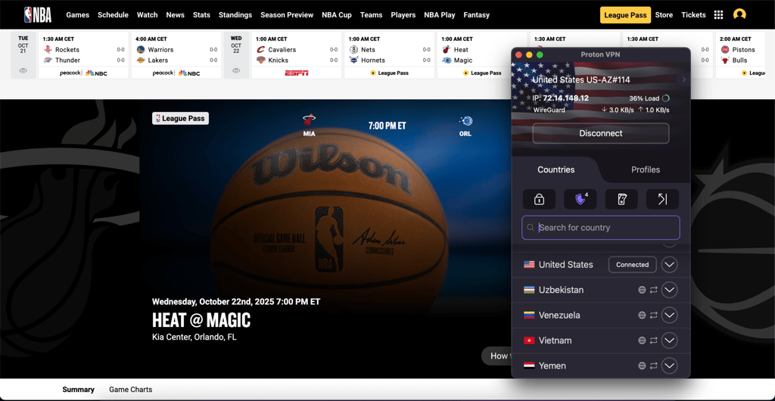775x401 pixels.
Task: Toggle Kill Switch icon in Proton VPN
Action: coord(621,199)
